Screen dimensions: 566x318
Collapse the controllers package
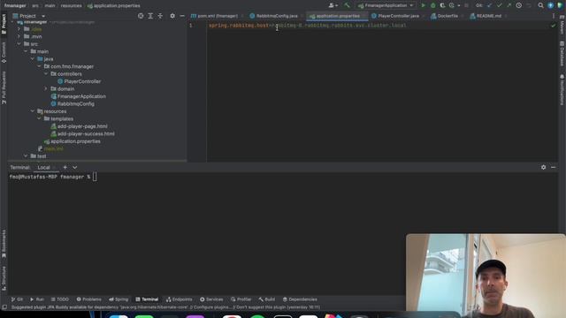46,74
